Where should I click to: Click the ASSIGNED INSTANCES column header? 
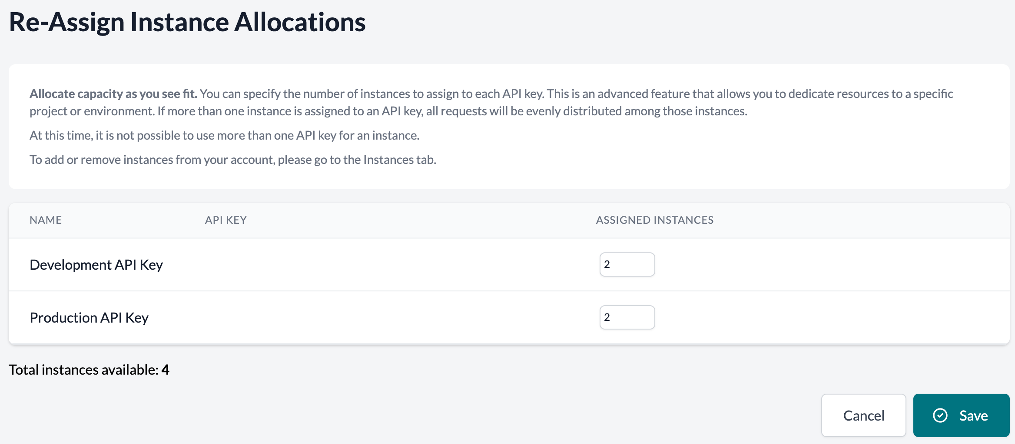point(654,220)
